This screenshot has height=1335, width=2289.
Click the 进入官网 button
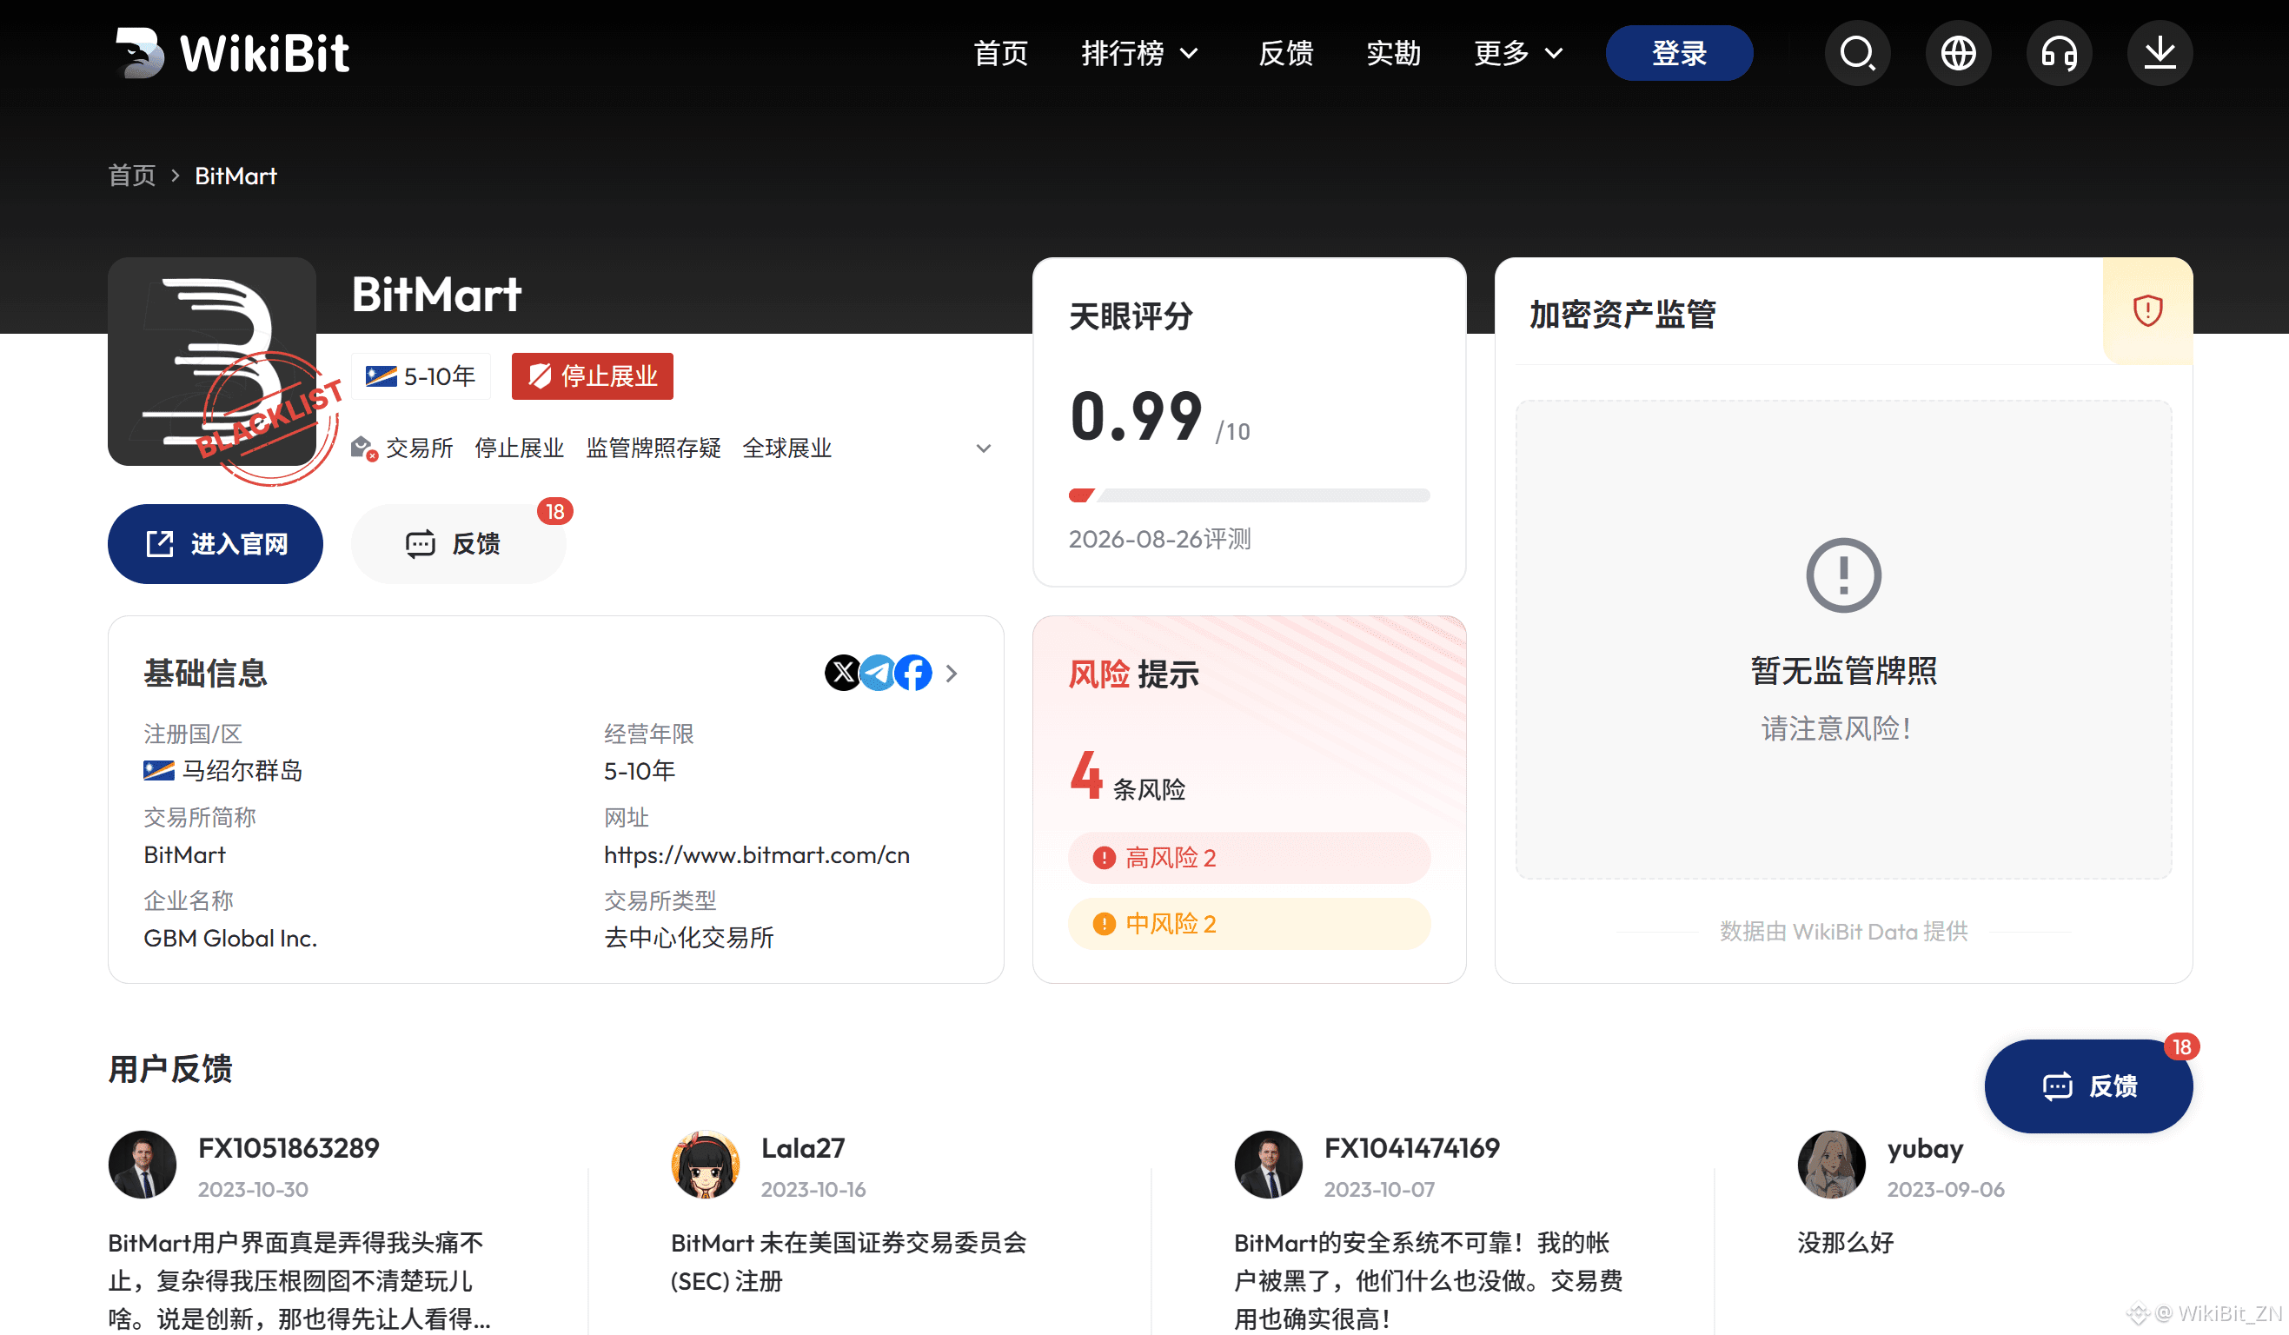tap(216, 544)
